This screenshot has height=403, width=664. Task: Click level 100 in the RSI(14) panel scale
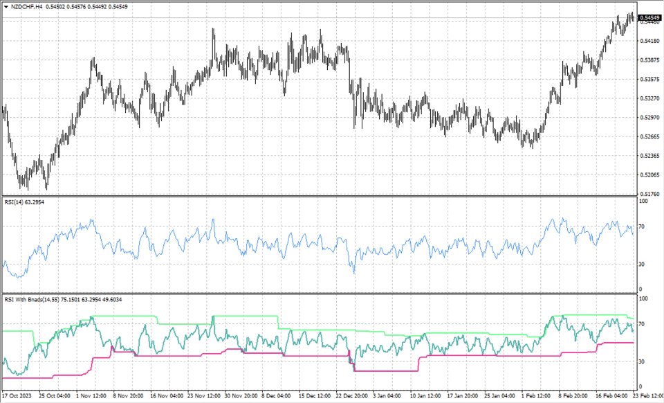point(643,201)
